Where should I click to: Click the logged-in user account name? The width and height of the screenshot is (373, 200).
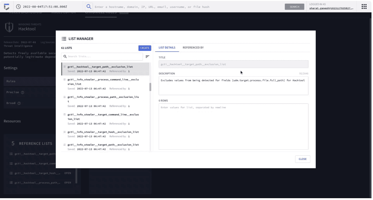tap(331, 8)
